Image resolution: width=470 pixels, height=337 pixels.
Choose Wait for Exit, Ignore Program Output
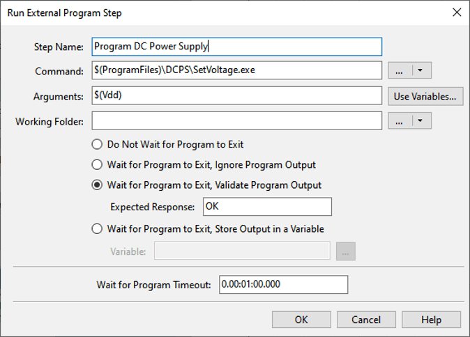point(97,165)
